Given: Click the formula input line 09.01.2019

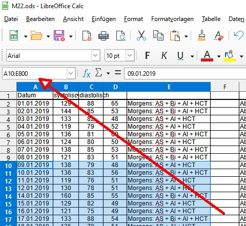Looking at the screenshot, I should point(185,73).
